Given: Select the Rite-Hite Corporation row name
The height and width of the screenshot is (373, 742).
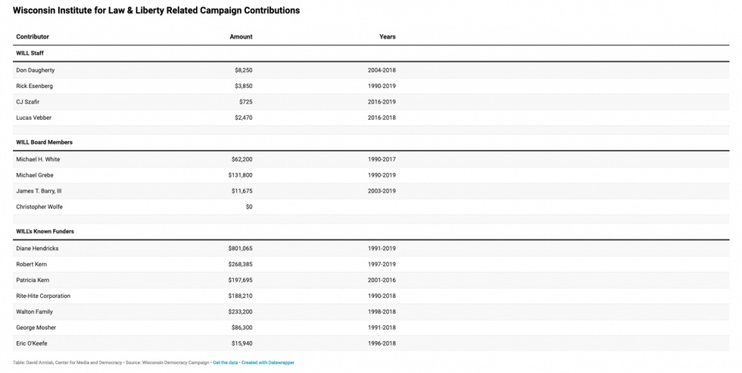Looking at the screenshot, I should click(43, 296).
